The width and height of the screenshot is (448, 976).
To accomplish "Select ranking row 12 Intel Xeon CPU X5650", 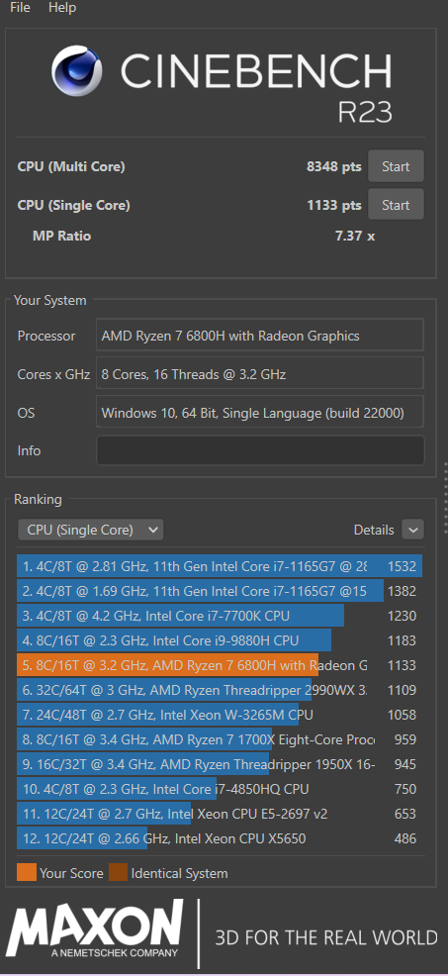I will point(220,838).
